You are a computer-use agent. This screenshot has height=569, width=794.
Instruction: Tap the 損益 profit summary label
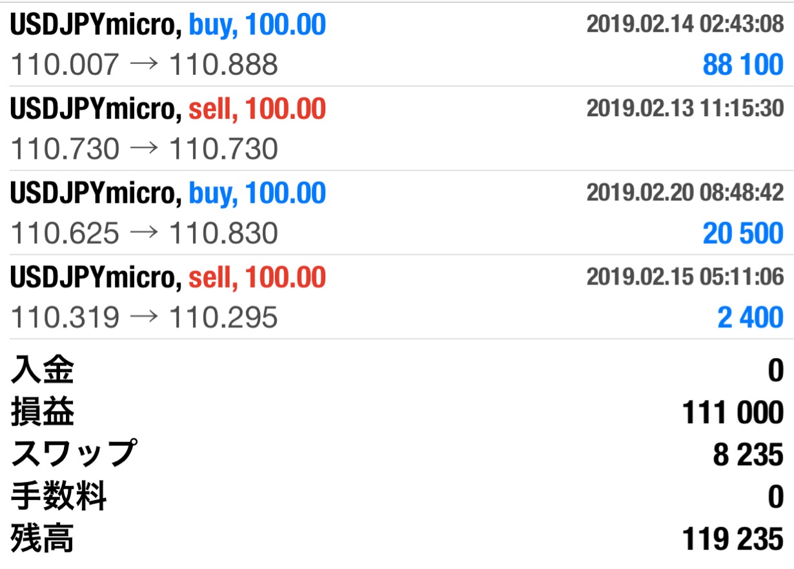tap(43, 413)
